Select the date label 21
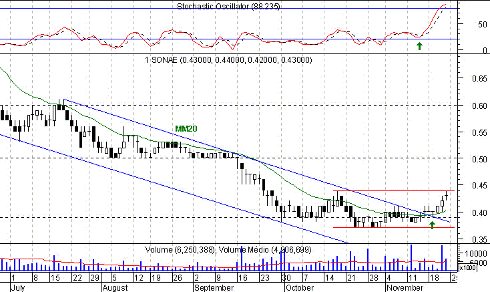 [x=352, y=278]
